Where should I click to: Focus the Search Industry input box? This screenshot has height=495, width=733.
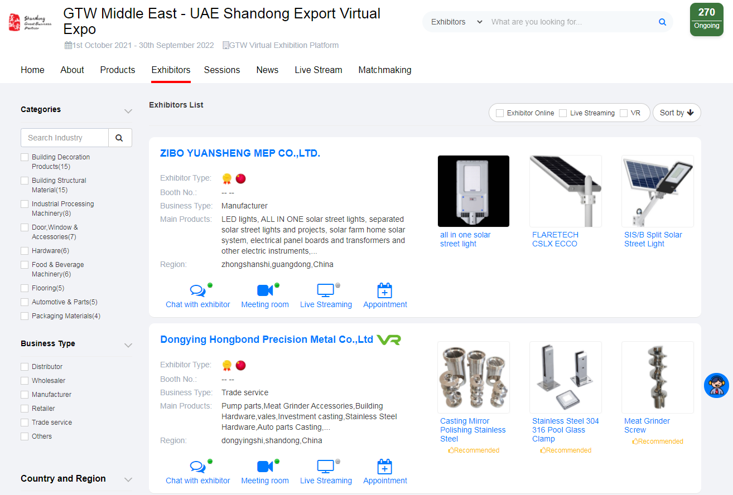(65, 138)
